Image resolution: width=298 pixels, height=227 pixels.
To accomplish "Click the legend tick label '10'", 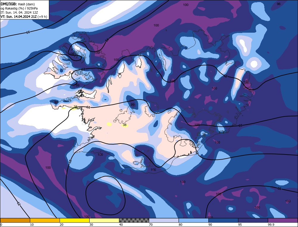I will 32,225.
